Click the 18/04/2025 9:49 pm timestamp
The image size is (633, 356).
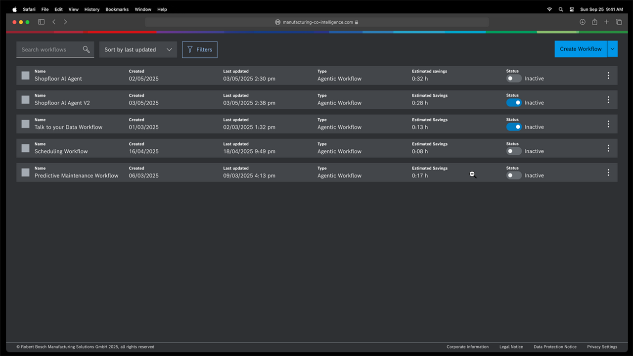(x=249, y=151)
